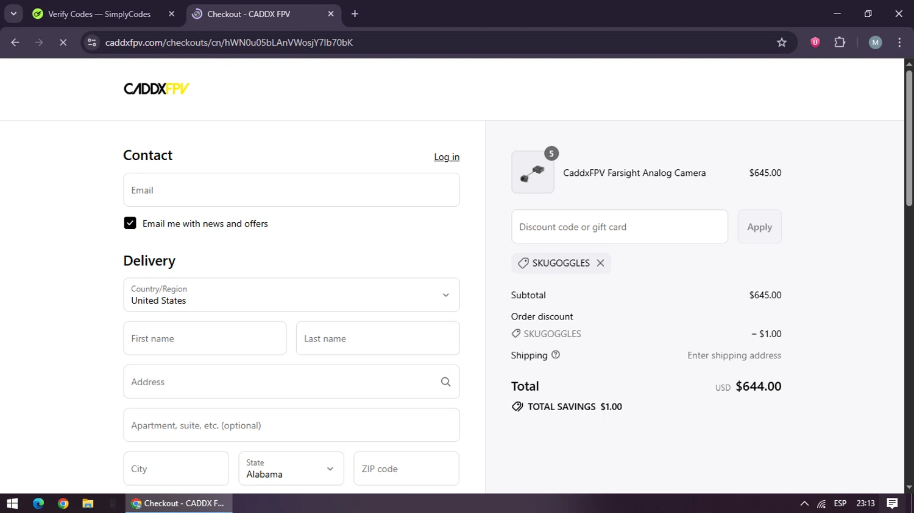Click the Farsight Analog Camera product thumbnail
The width and height of the screenshot is (914, 513).
(533, 172)
